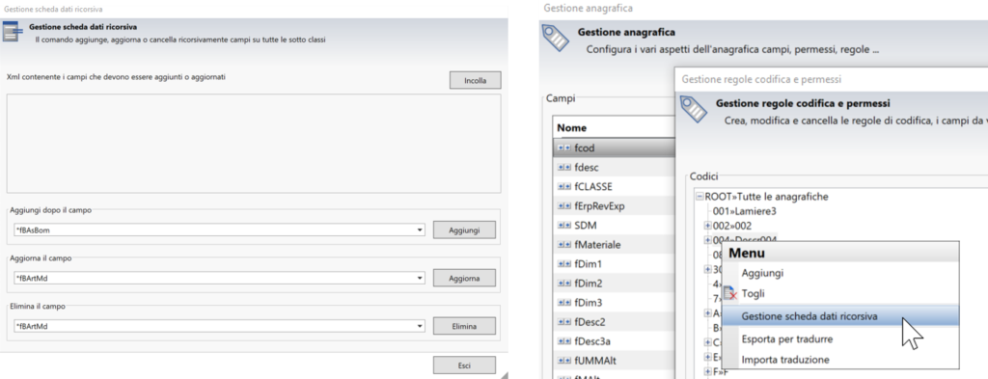Open the Aggiorna il campo dropdown
The height and width of the screenshot is (379, 988).
(x=421, y=279)
